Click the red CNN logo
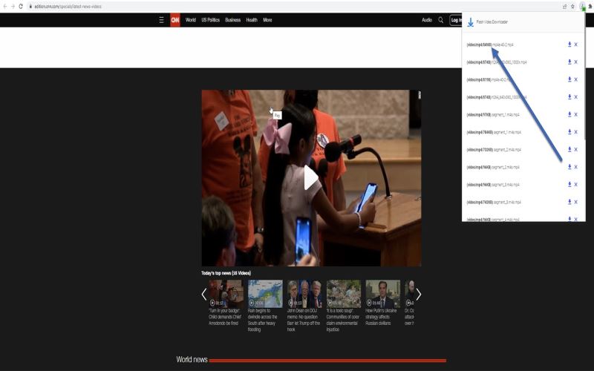Viewport: 594px width, 371px height. coord(175,20)
